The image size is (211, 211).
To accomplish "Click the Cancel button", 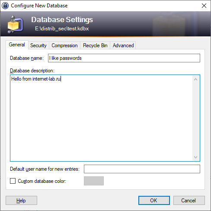I will pos(189,201).
